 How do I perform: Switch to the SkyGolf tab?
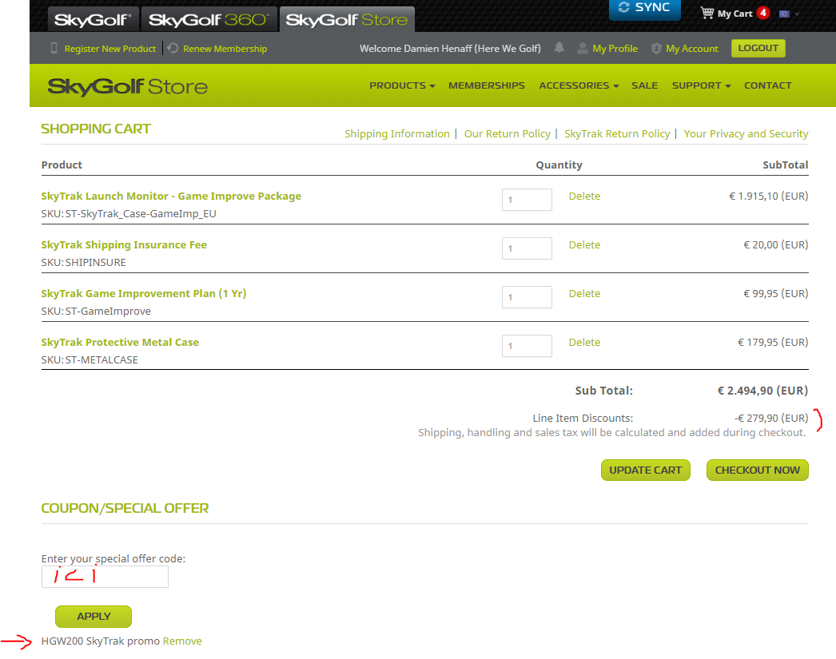pos(94,20)
